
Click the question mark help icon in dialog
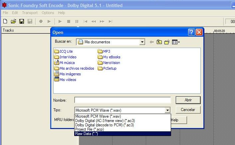191,32
